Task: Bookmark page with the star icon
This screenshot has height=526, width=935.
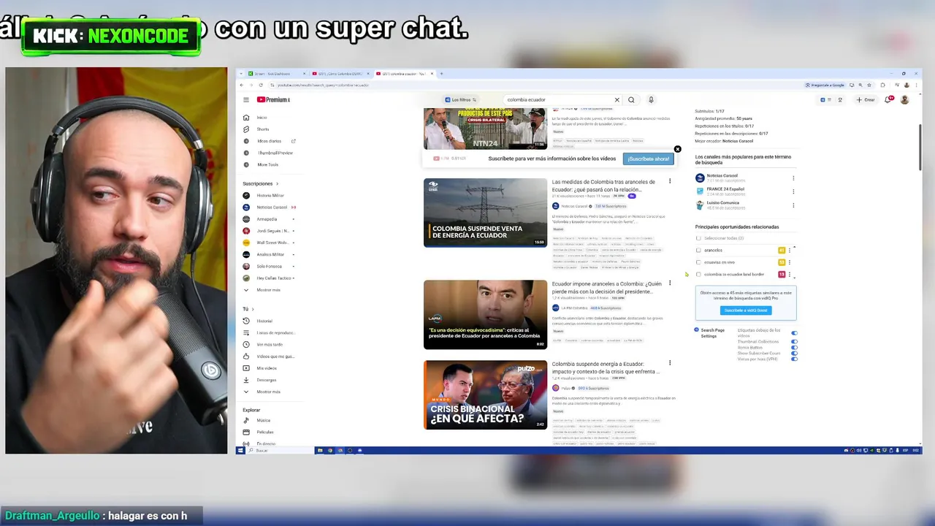Action: click(x=870, y=85)
